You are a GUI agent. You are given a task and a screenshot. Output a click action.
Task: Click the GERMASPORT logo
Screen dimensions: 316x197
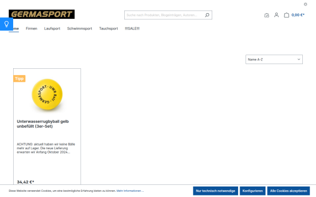pos(42,14)
